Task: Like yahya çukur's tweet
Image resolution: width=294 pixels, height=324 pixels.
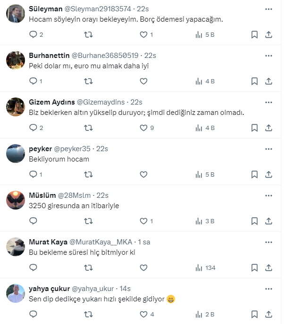Action: pos(144,314)
